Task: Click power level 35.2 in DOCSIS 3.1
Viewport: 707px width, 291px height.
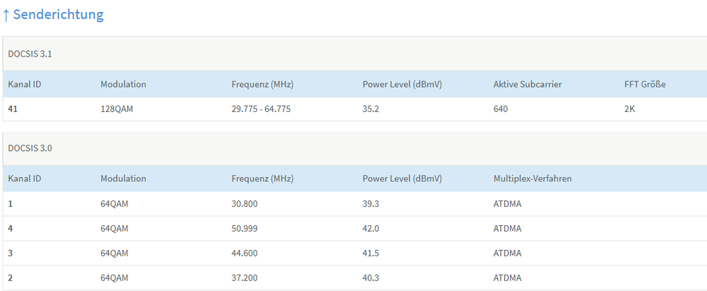Action: (x=372, y=109)
